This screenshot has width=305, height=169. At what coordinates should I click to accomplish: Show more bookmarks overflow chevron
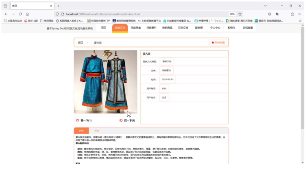(300, 21)
